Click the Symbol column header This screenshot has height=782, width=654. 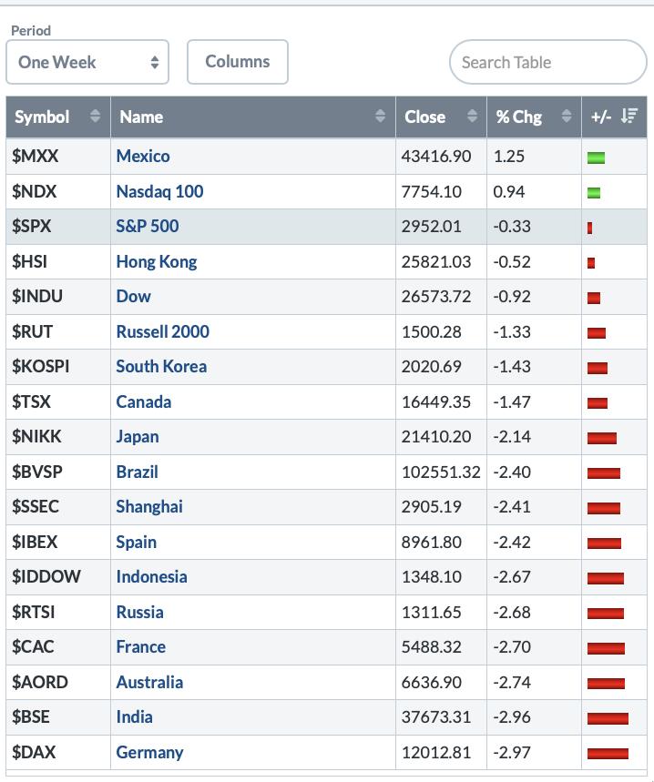pos(42,117)
